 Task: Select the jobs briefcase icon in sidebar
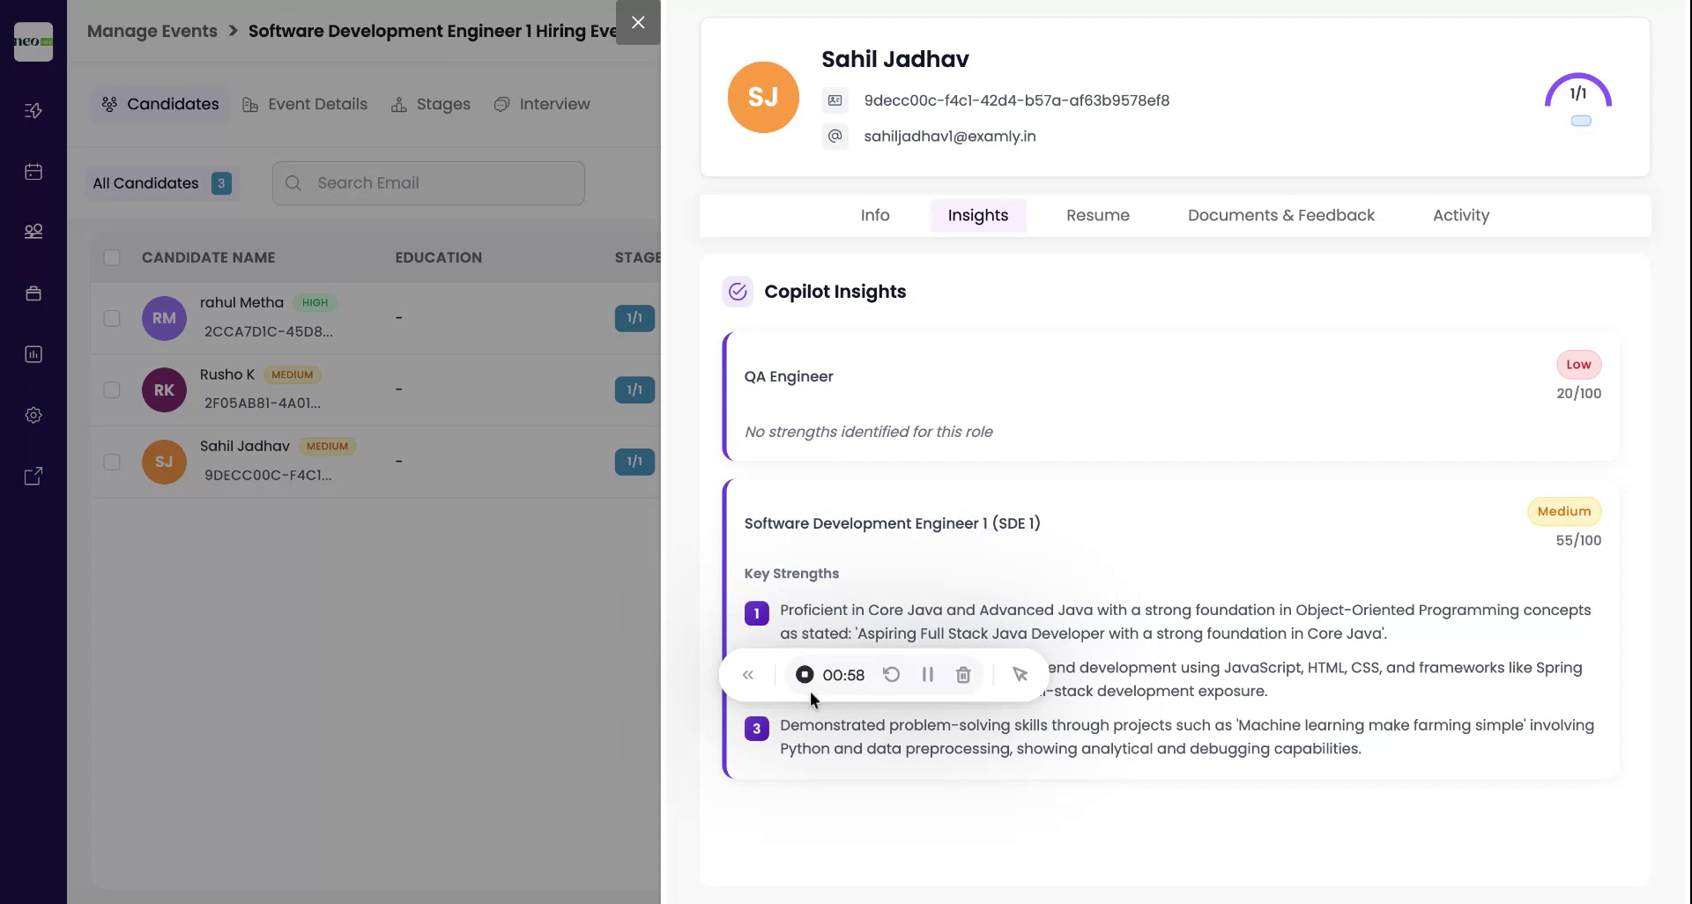tap(33, 293)
